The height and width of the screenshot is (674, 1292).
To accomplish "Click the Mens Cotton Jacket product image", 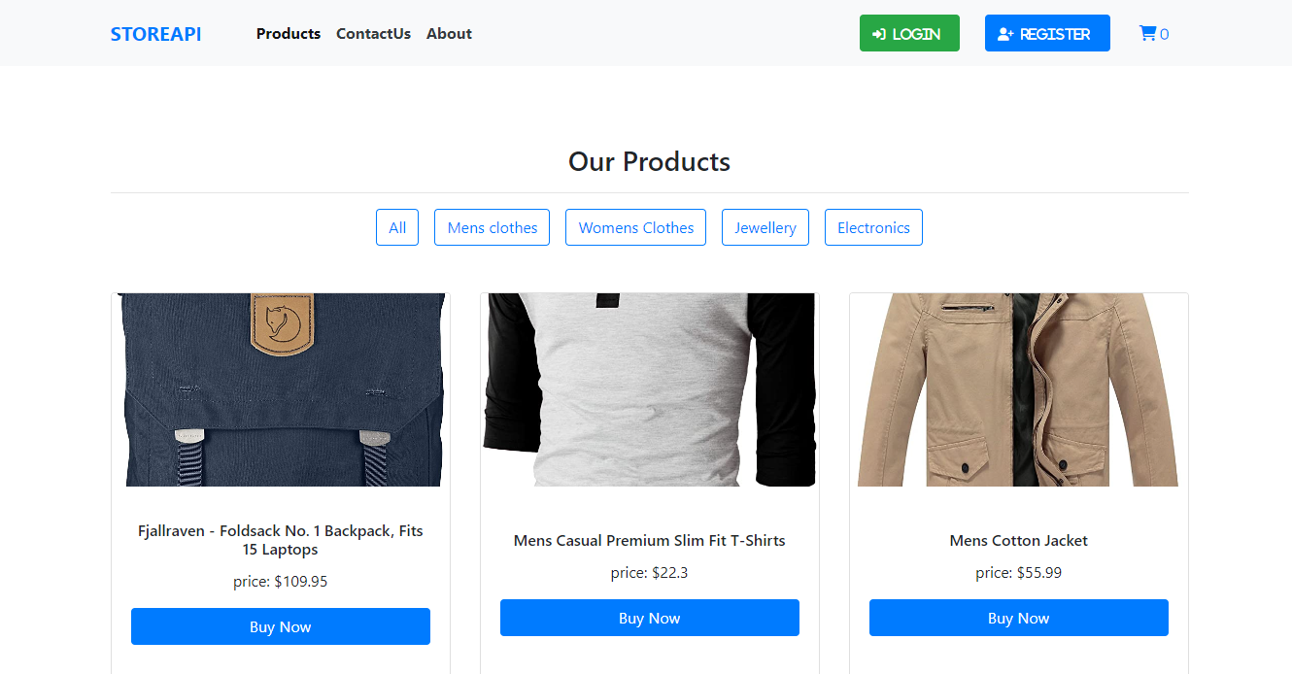I will (x=1018, y=388).
